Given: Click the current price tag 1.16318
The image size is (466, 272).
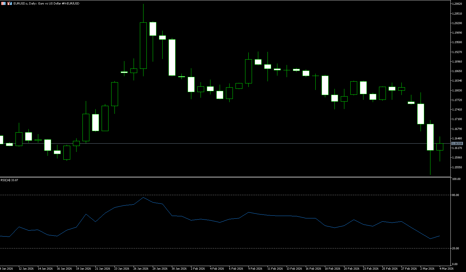Looking at the screenshot, I should coord(457,144).
